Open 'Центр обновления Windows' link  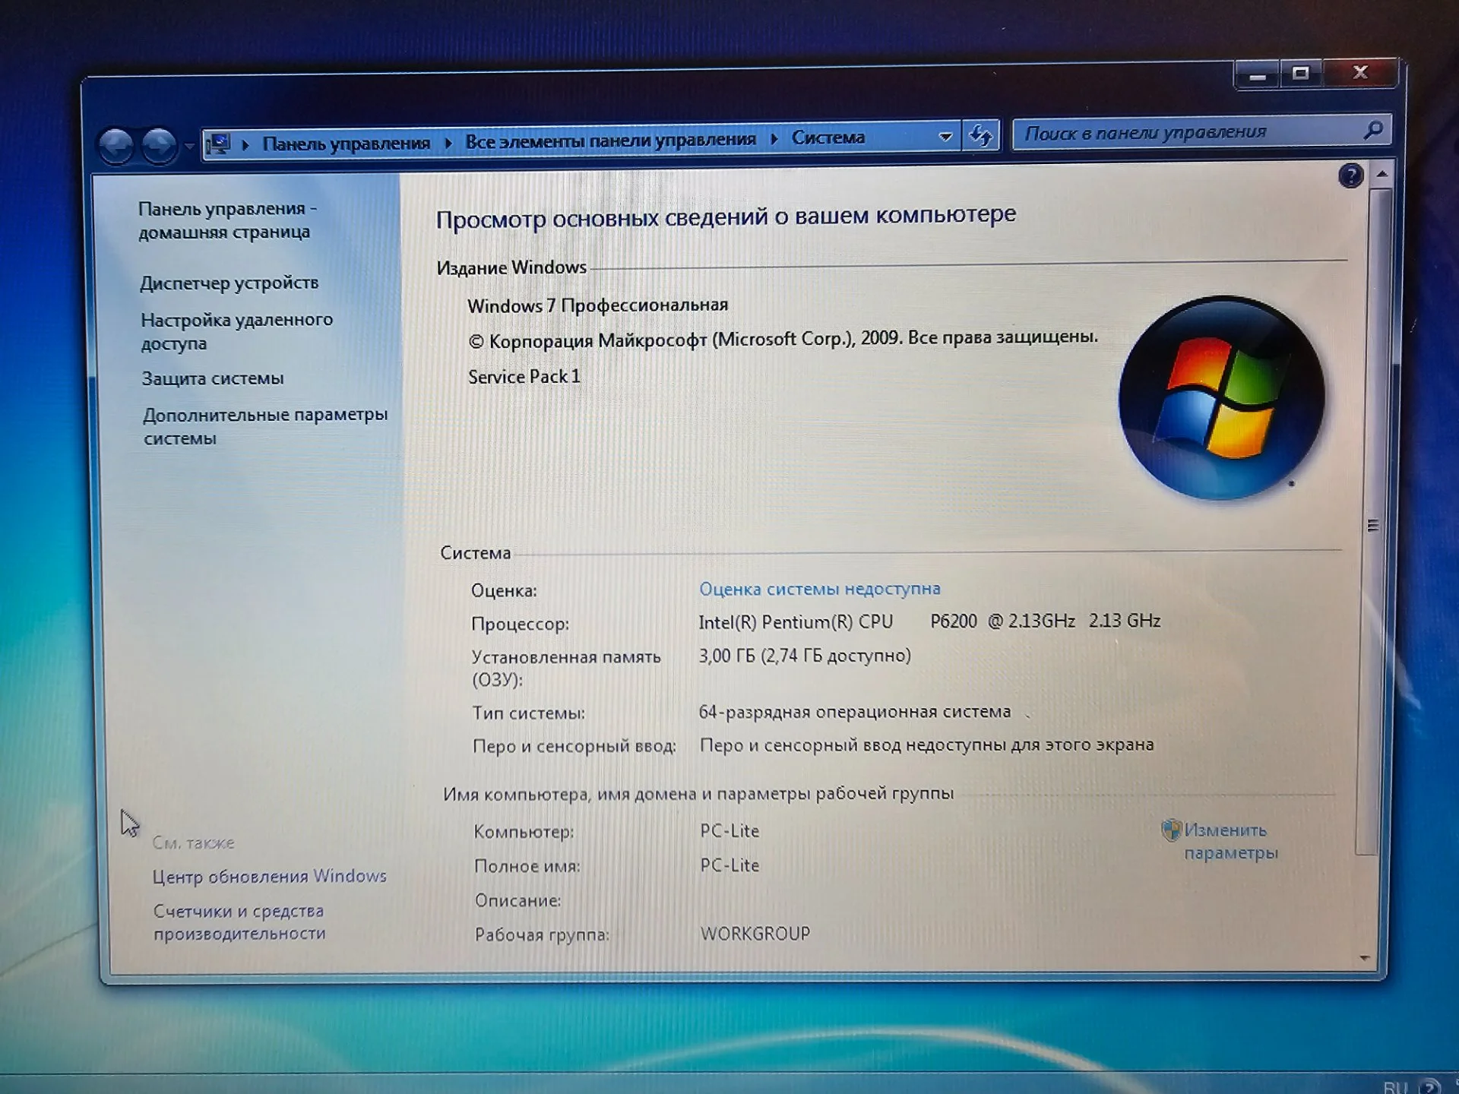point(269,876)
